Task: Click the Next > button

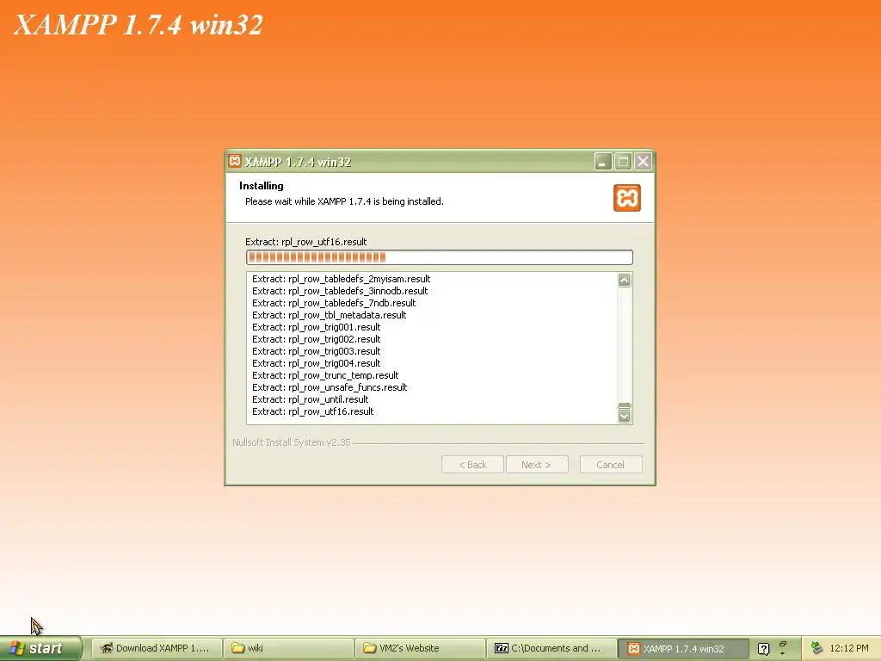Action: coord(537,465)
